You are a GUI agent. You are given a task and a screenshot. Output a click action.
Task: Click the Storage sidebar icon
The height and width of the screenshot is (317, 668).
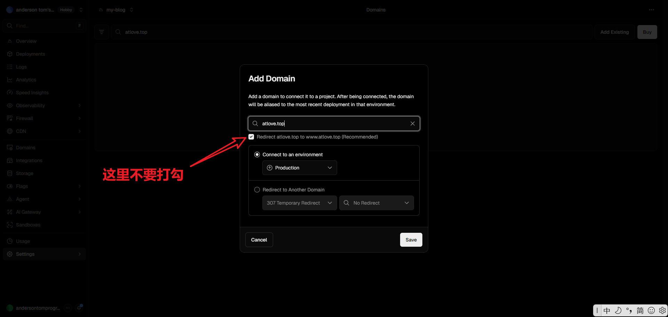point(10,173)
